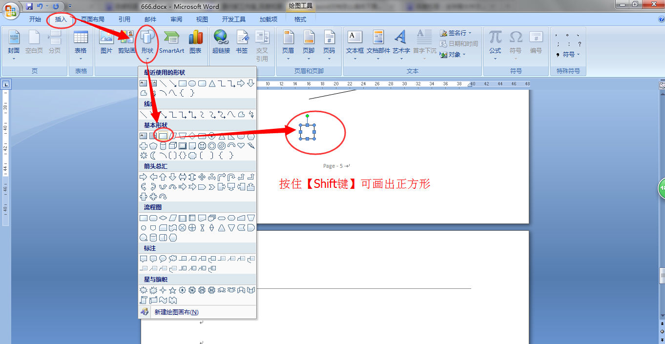This screenshot has width=665, height=344.
Task: Click the 编号 number button
Action: [536, 42]
